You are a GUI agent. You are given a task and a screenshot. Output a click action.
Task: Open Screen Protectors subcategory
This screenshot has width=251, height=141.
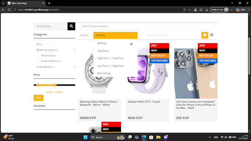(51, 61)
